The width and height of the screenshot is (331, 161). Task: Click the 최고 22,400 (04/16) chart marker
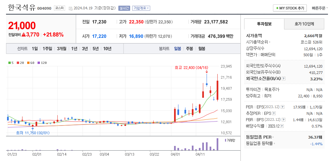191,68
